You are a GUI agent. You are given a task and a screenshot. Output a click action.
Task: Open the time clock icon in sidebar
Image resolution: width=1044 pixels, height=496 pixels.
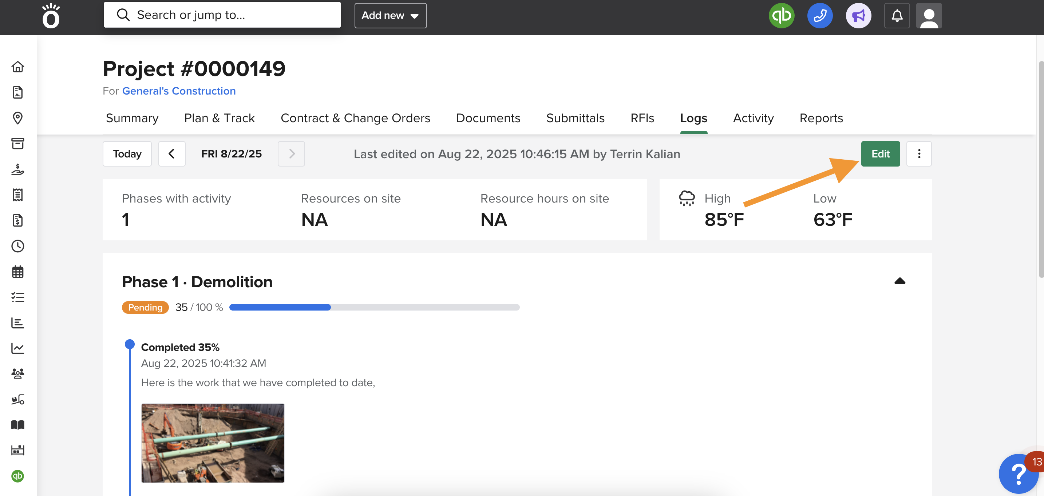pyautogui.click(x=18, y=246)
